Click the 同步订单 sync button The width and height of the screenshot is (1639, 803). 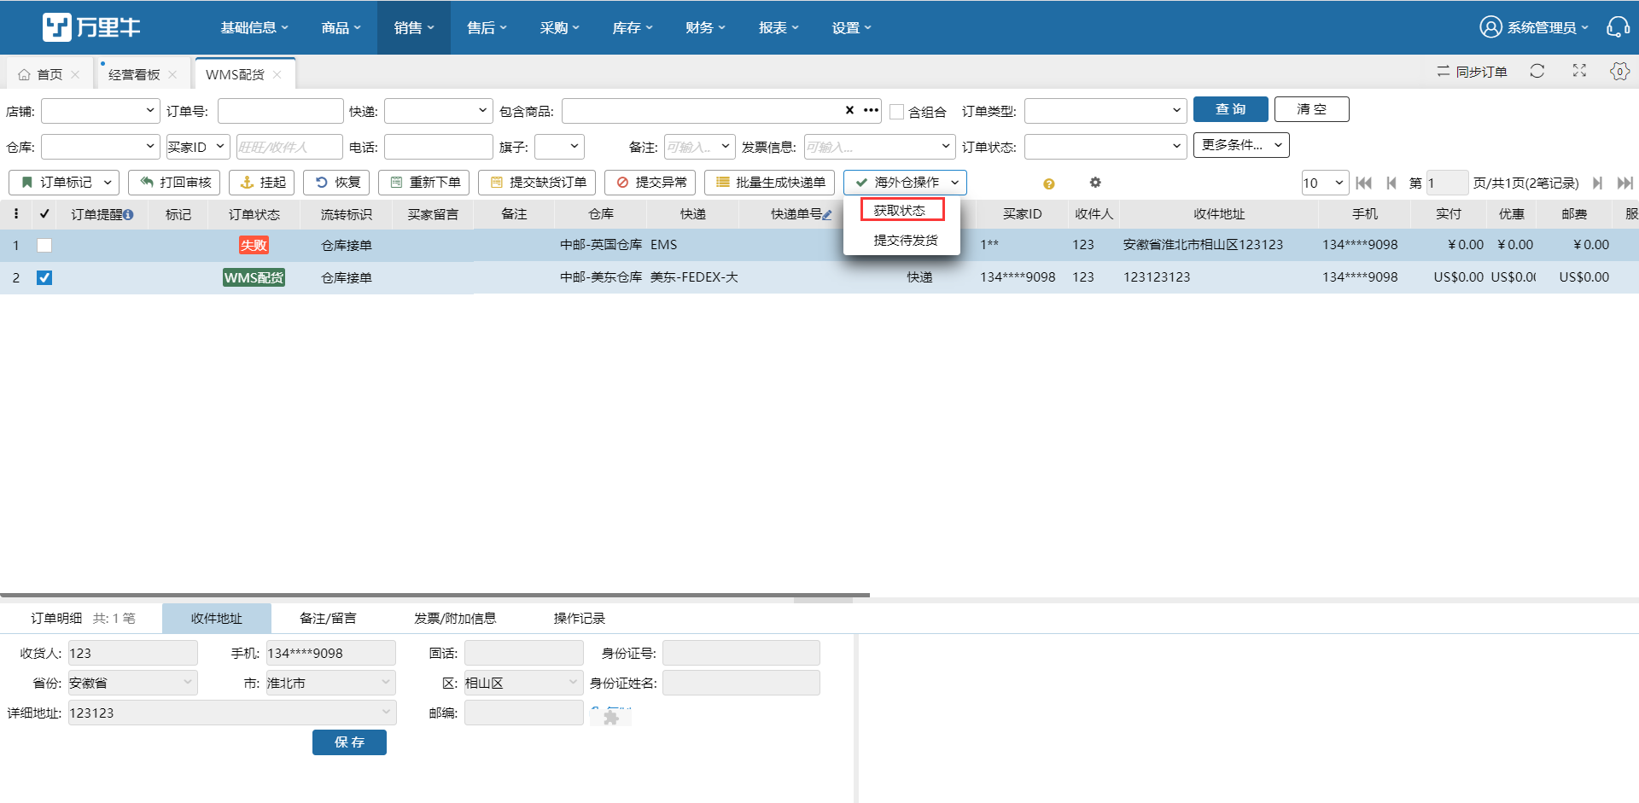click(x=1472, y=72)
